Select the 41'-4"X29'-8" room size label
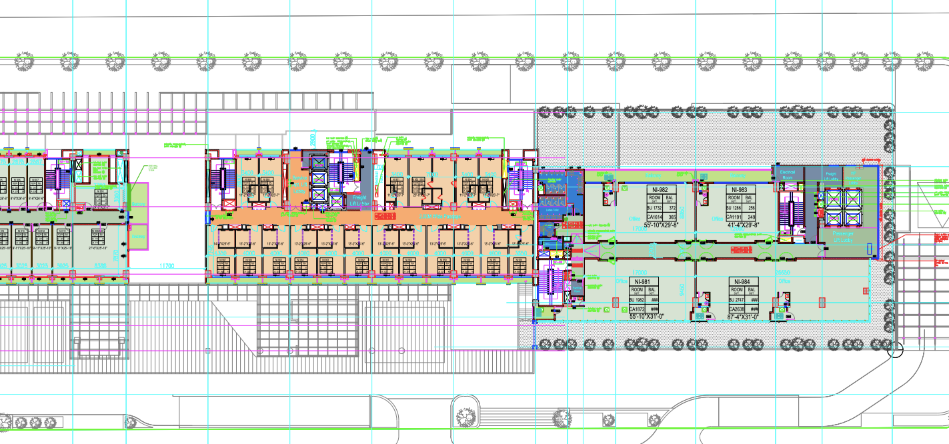The height and width of the screenshot is (444, 949). 744,225
